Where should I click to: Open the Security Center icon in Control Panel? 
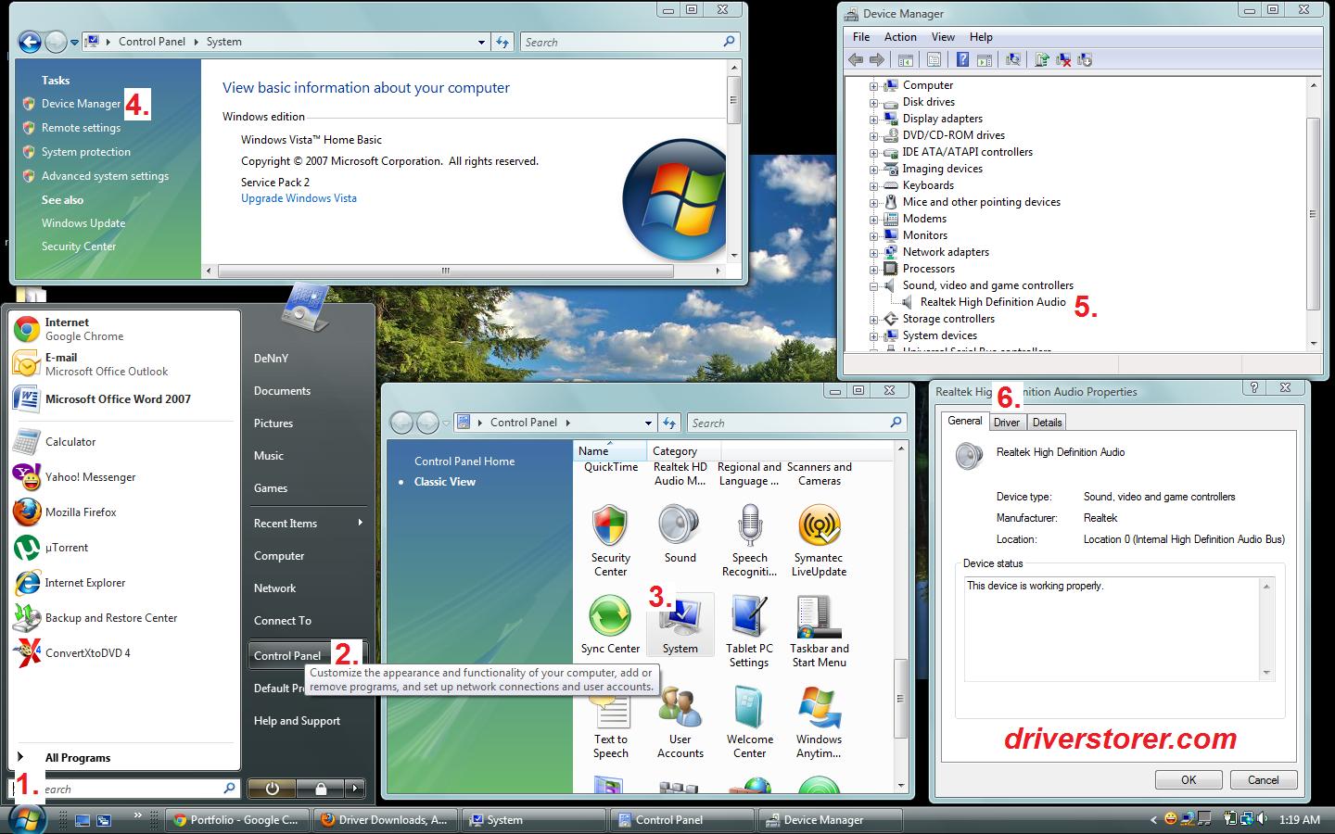click(x=610, y=541)
